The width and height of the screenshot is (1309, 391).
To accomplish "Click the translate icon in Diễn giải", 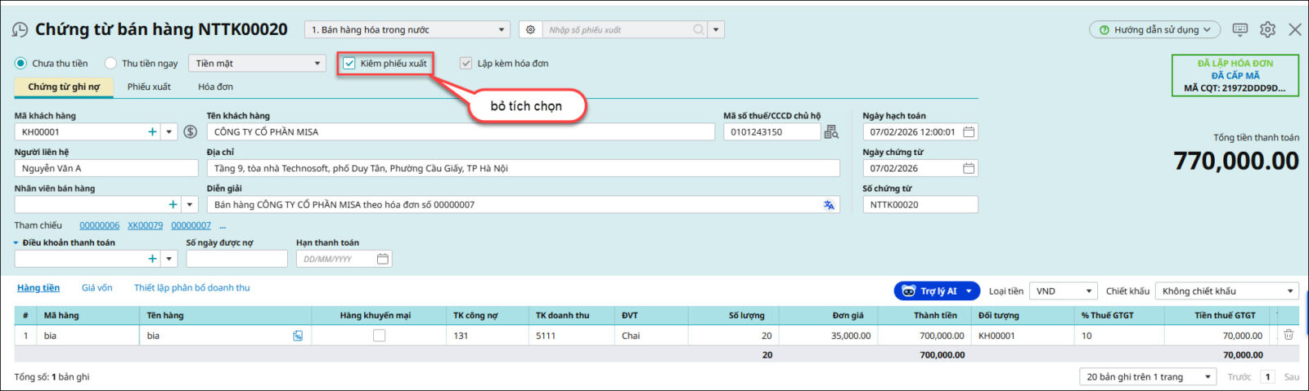I will coord(829,205).
